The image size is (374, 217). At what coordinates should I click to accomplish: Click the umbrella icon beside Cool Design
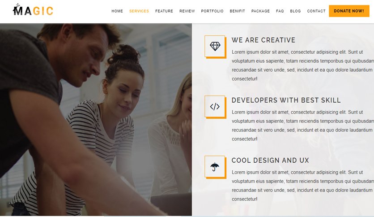pos(215,167)
